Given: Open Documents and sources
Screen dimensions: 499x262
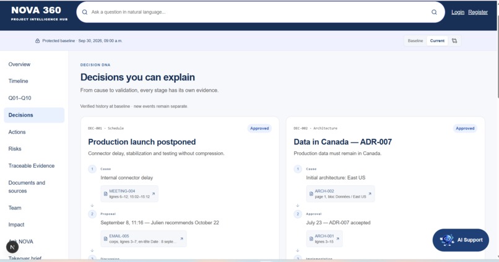Looking at the screenshot, I should pos(27,187).
